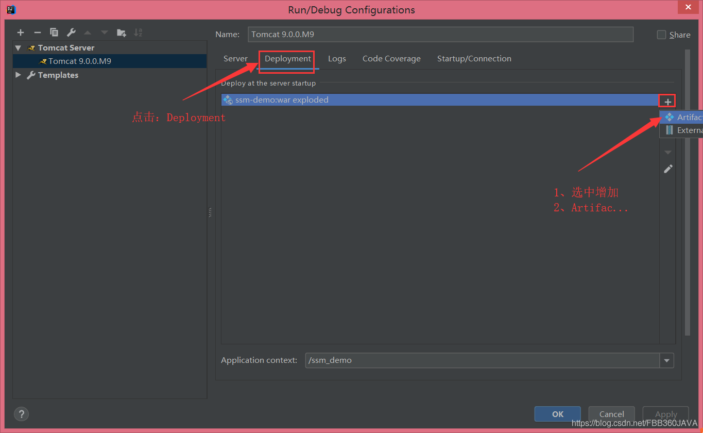Screen dimensions: 703x433
Task: Select Tomcat 9.0.0.M9 configuration in tree
Action: pos(110,61)
